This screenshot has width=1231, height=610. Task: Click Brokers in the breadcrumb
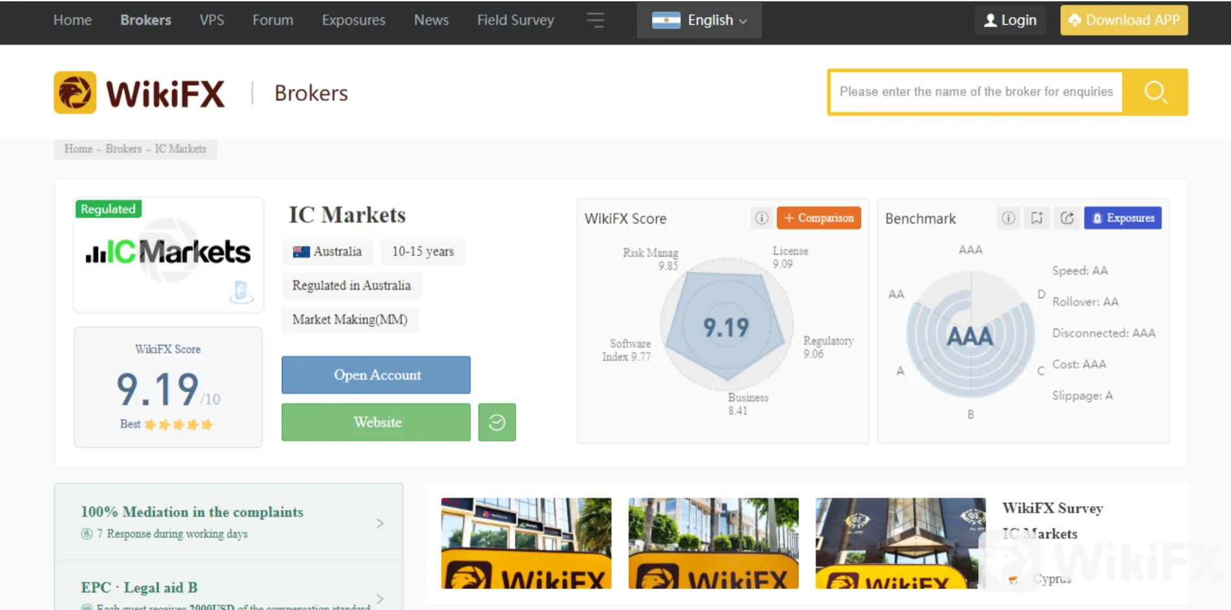click(x=123, y=149)
